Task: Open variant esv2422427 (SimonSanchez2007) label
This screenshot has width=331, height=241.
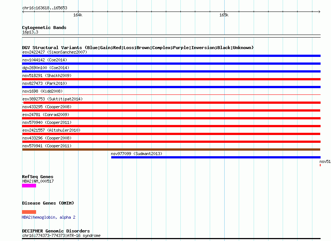Action: (55, 52)
